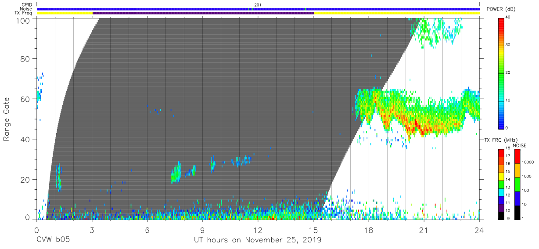Click the "24" tick on the UT hours axis

coord(479,230)
